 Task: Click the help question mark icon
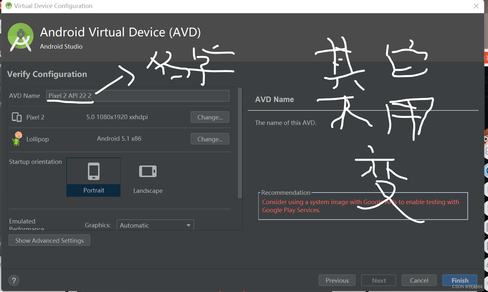14,280
